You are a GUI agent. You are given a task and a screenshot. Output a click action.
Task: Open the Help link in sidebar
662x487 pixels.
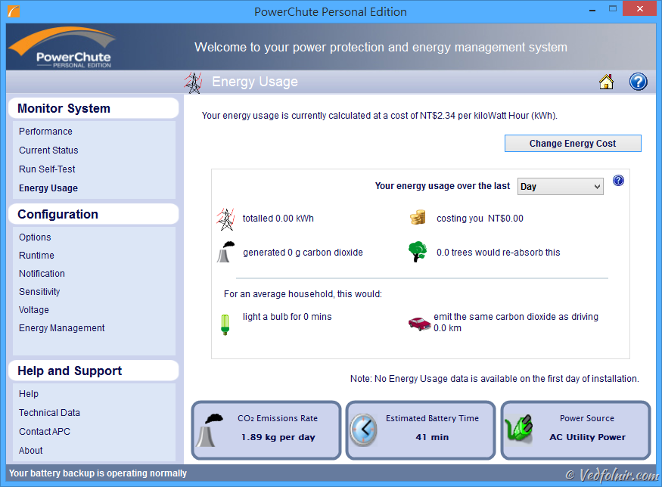coord(29,394)
